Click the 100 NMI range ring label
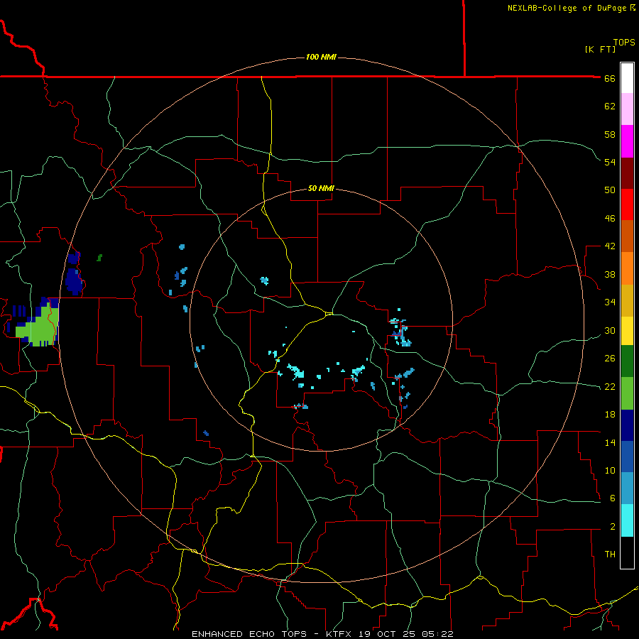Viewport: 639px width, 639px height. click(x=321, y=57)
